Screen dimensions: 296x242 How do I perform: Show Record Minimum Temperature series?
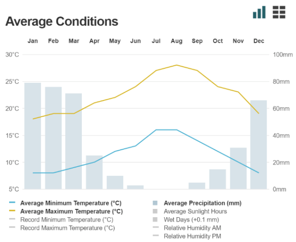(x=67, y=219)
